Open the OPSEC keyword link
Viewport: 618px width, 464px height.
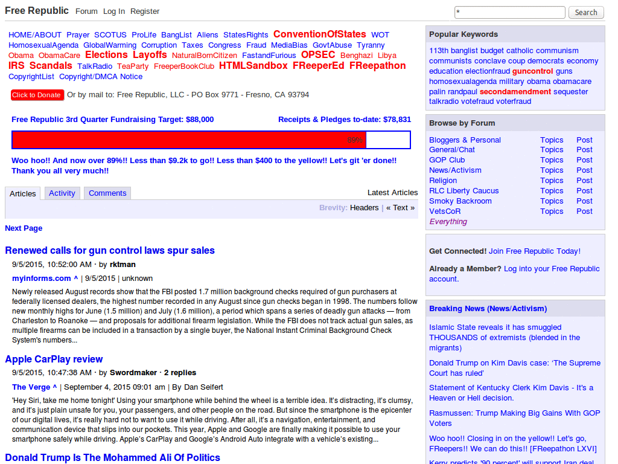tap(318, 54)
